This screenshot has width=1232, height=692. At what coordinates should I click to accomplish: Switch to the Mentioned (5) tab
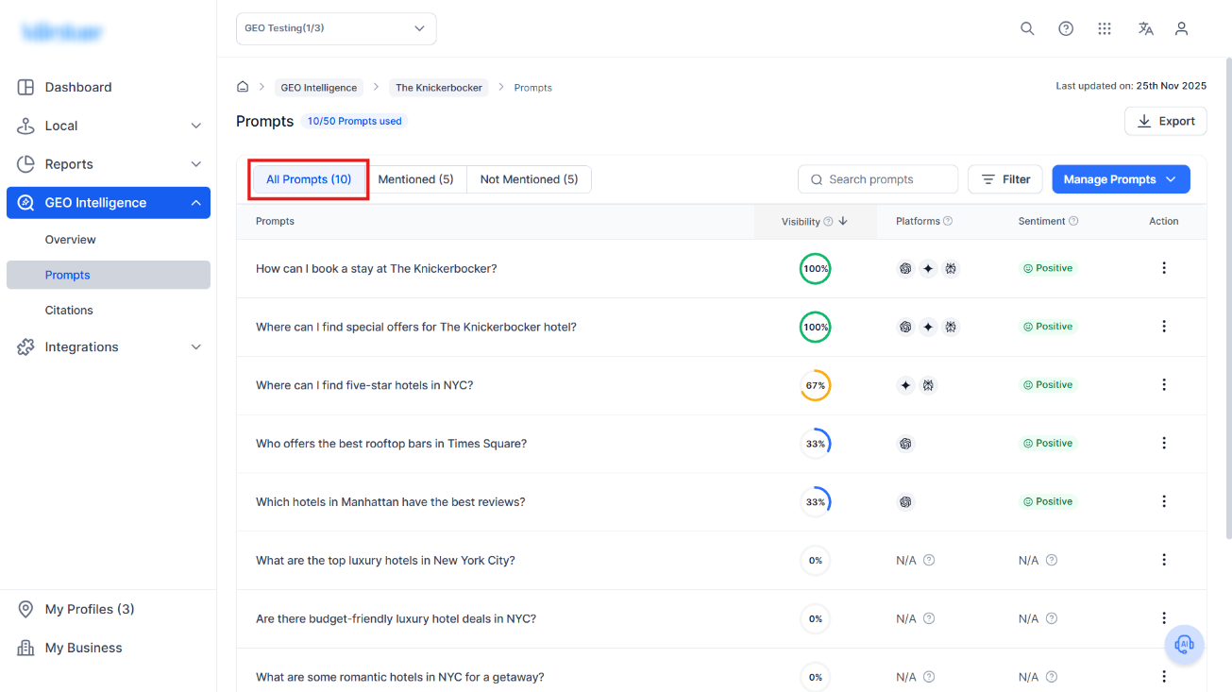tap(415, 179)
